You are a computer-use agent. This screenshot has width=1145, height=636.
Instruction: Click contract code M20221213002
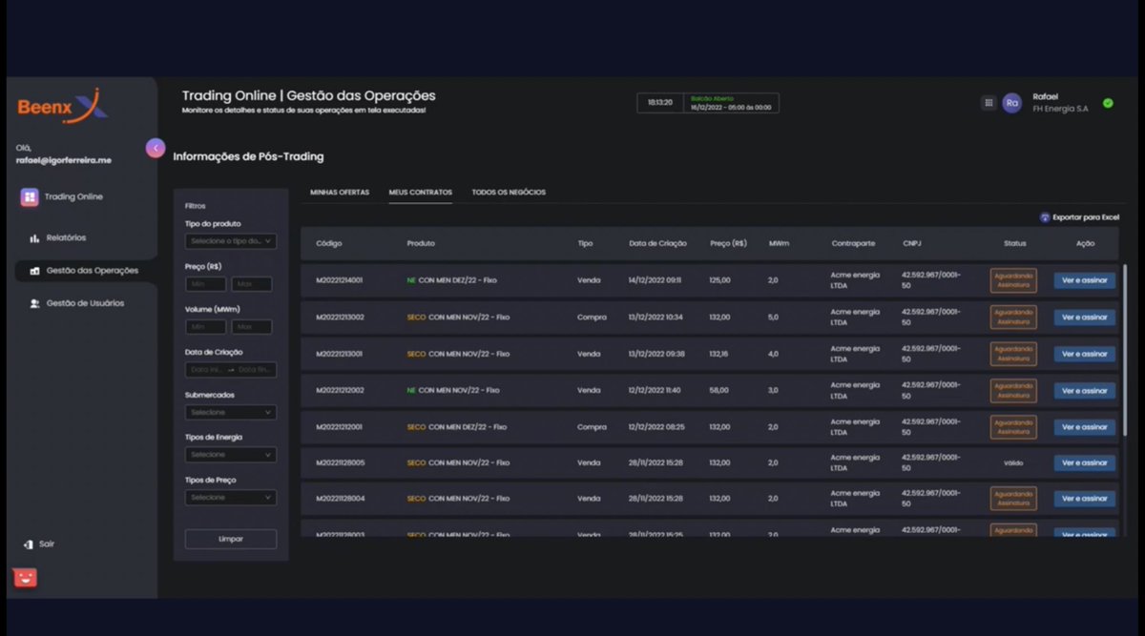(340, 318)
